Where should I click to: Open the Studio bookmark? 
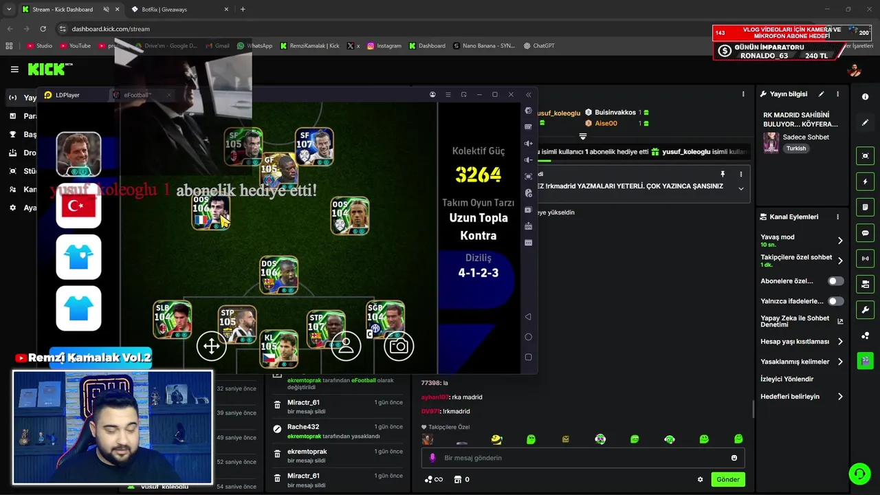tap(39, 45)
